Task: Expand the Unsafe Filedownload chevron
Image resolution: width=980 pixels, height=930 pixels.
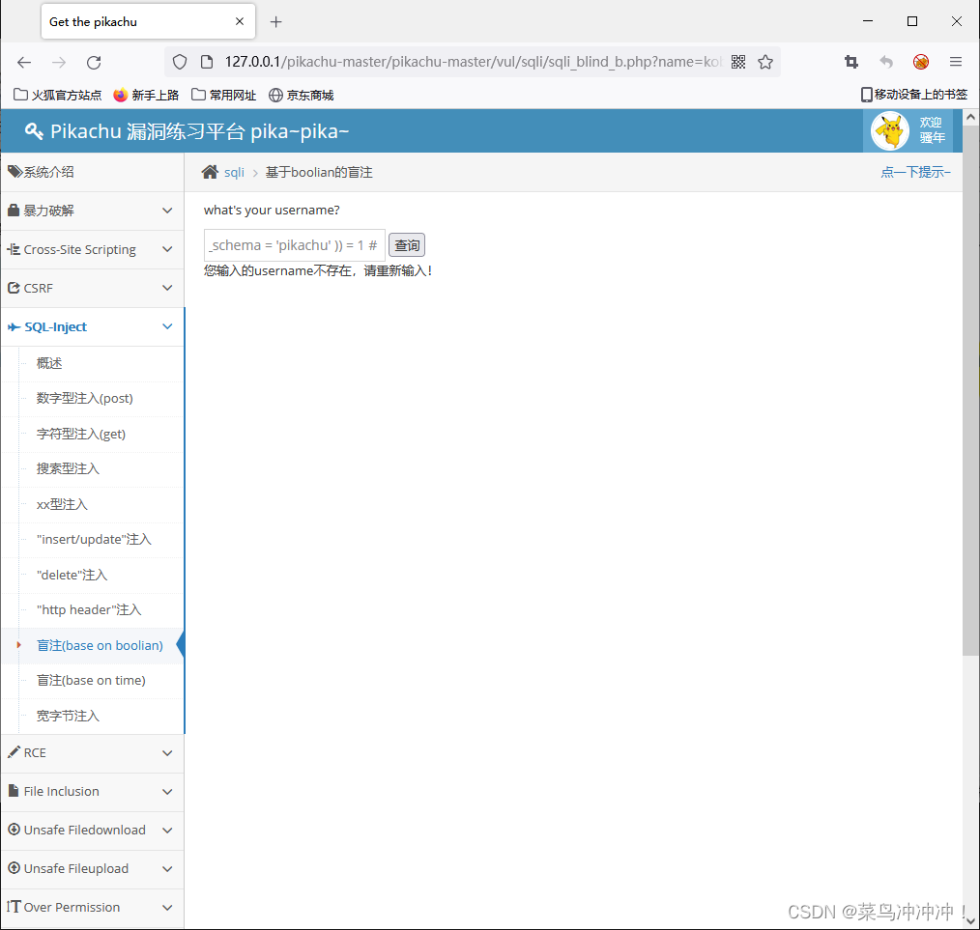Action: [167, 831]
